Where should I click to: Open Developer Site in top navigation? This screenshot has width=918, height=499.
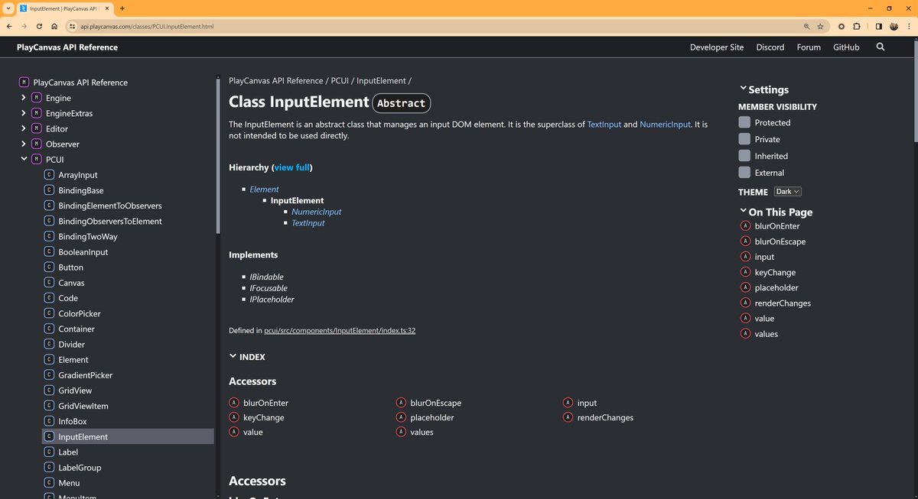[x=717, y=47]
